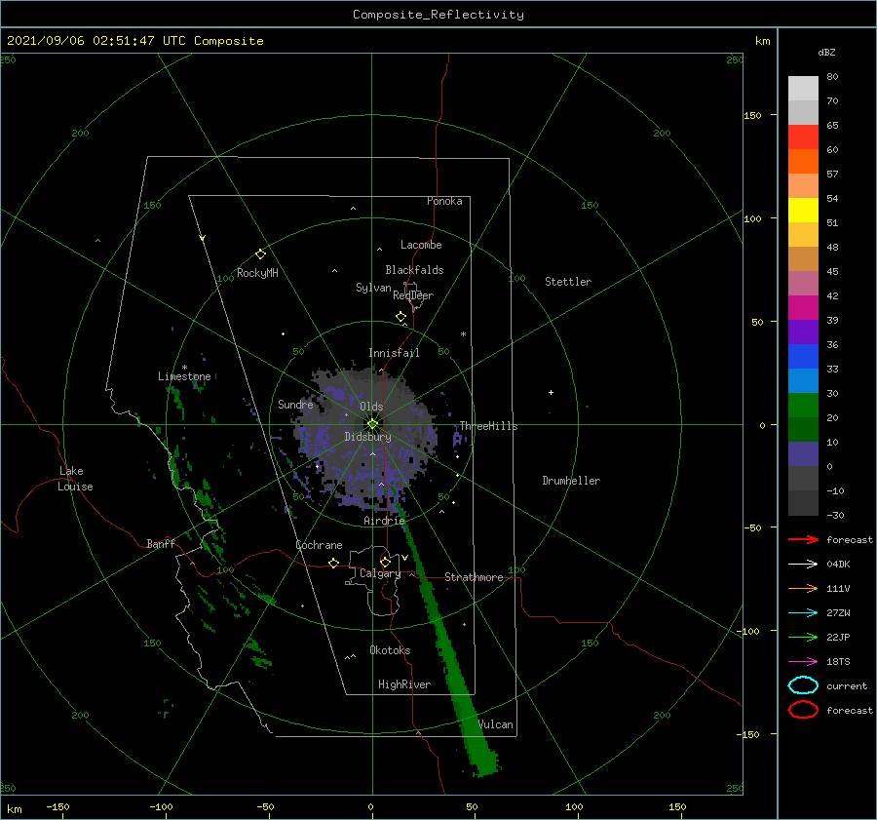Click the RedDeer label
The image size is (877, 820).
coord(413,295)
